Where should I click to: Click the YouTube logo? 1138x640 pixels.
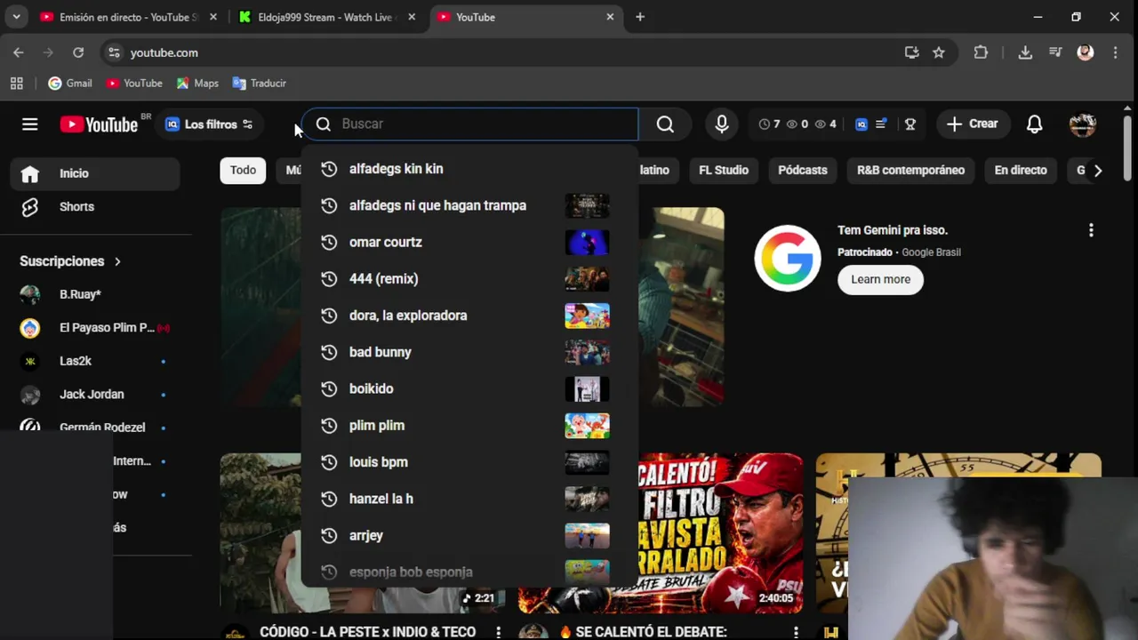(99, 124)
